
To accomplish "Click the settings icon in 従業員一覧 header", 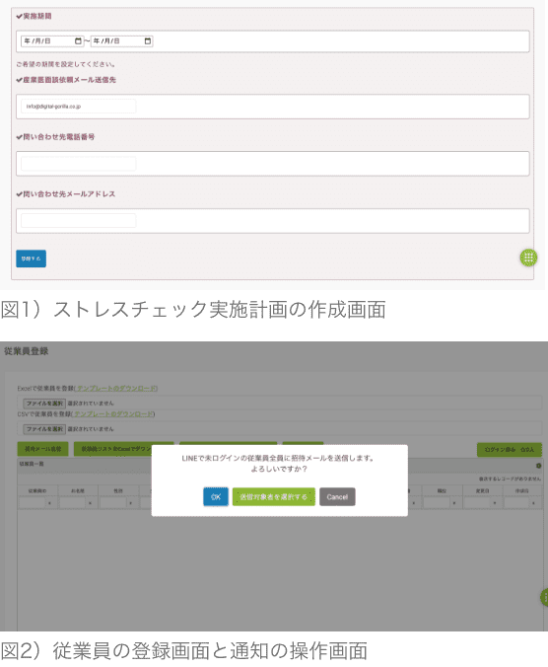I will pos(539,466).
